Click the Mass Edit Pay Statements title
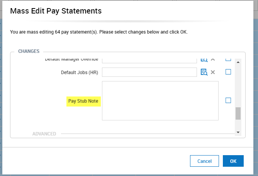258x176 pixels. point(56,11)
